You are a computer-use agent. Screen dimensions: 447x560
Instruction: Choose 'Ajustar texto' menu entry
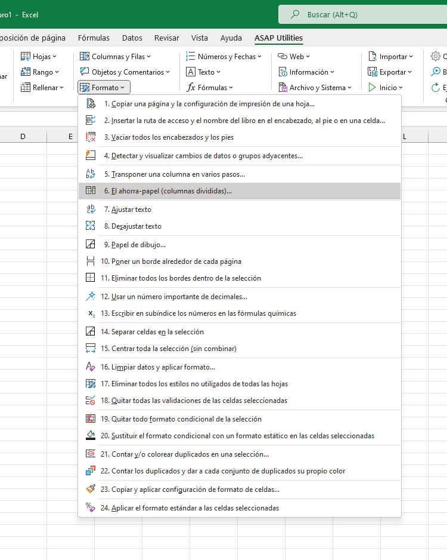[x=240, y=210]
